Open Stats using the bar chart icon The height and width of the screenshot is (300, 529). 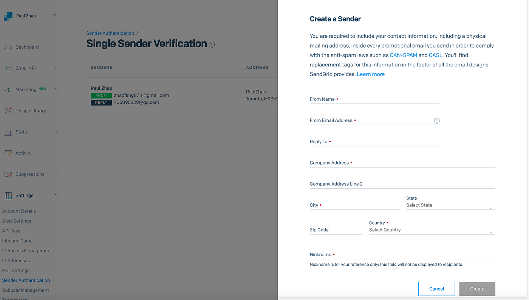8,131
